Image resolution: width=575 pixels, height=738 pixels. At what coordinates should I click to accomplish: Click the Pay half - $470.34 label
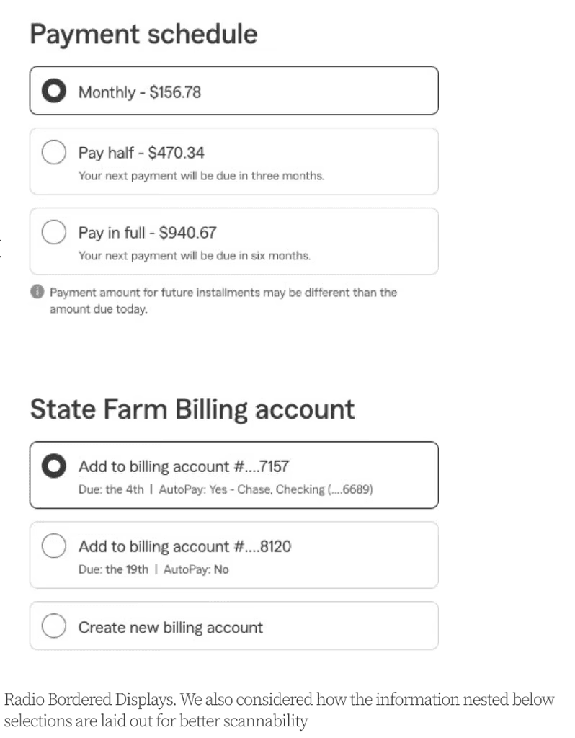tap(141, 153)
